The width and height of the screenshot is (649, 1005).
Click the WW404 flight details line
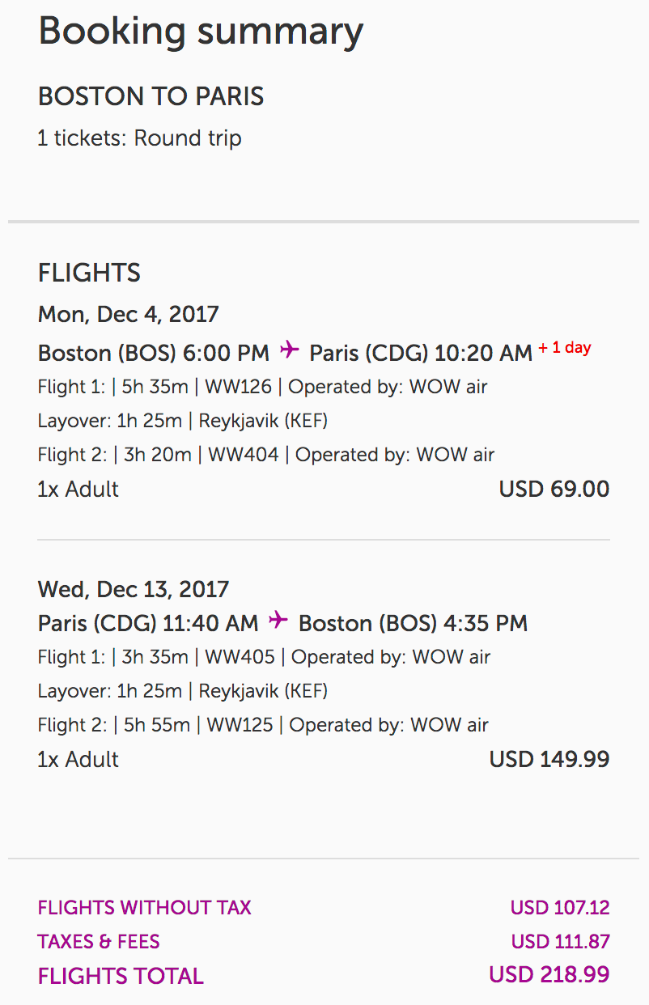point(265,455)
